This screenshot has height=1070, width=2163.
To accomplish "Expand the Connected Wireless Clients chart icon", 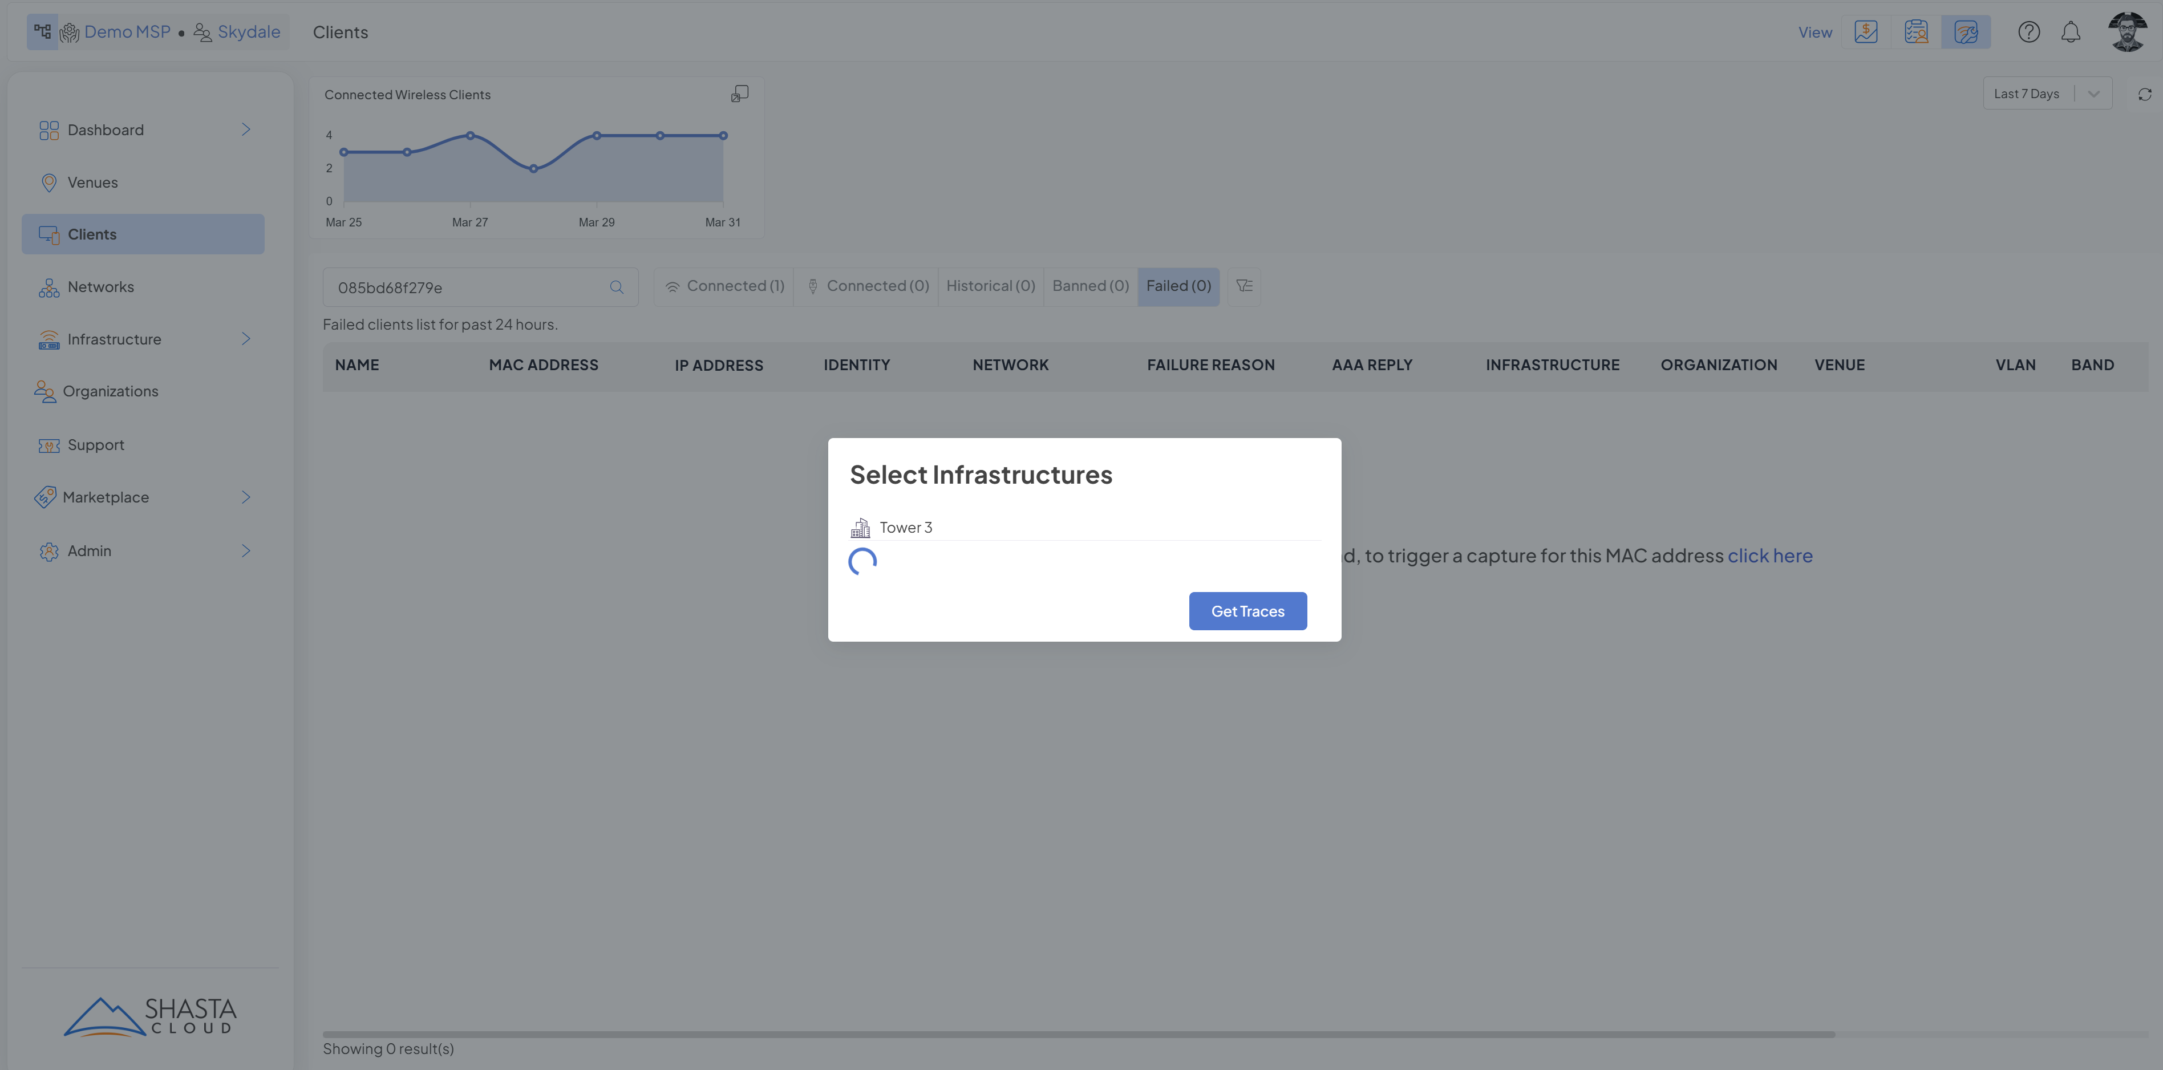I will (x=739, y=93).
